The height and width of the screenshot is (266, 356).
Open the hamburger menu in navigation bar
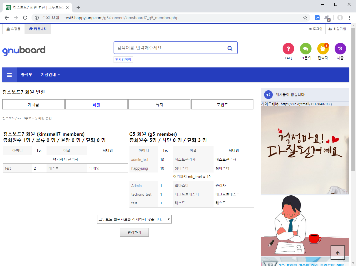10,75
